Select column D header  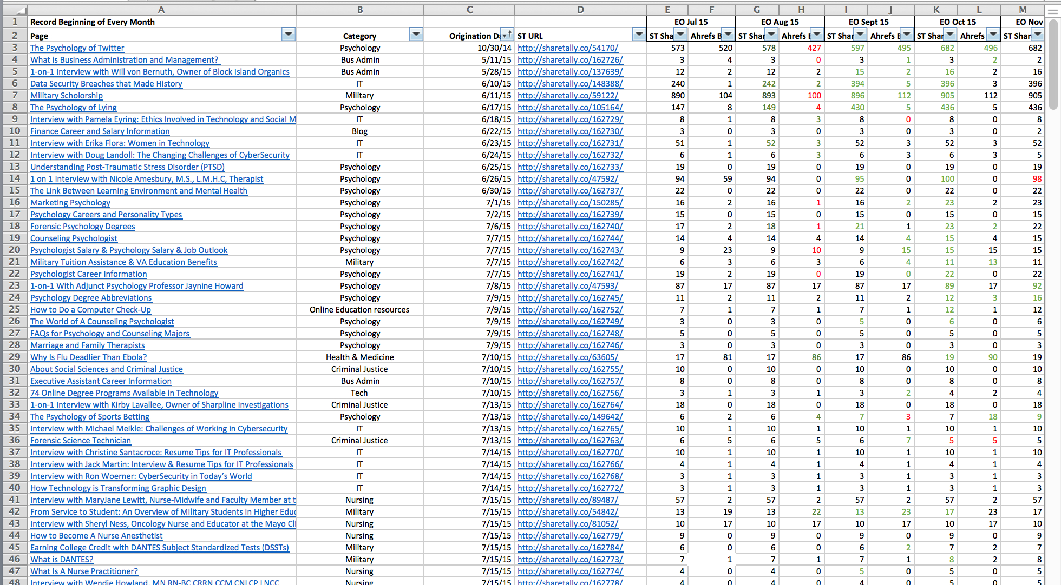580,9
